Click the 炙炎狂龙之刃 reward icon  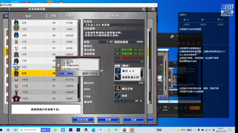[x=118, y=77]
